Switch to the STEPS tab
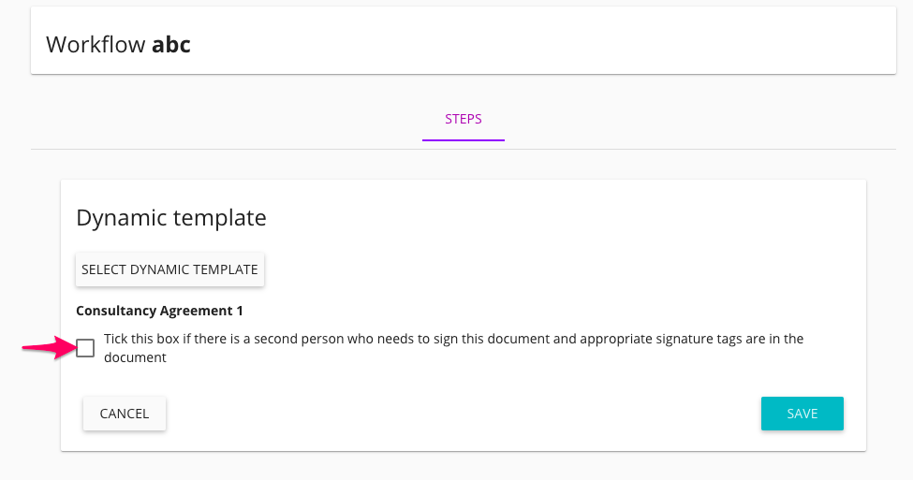The height and width of the screenshot is (480, 913). [x=464, y=120]
